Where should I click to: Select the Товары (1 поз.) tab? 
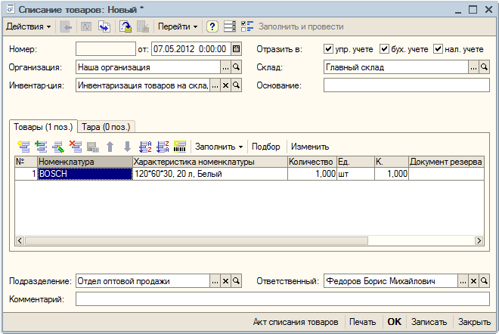click(x=43, y=127)
